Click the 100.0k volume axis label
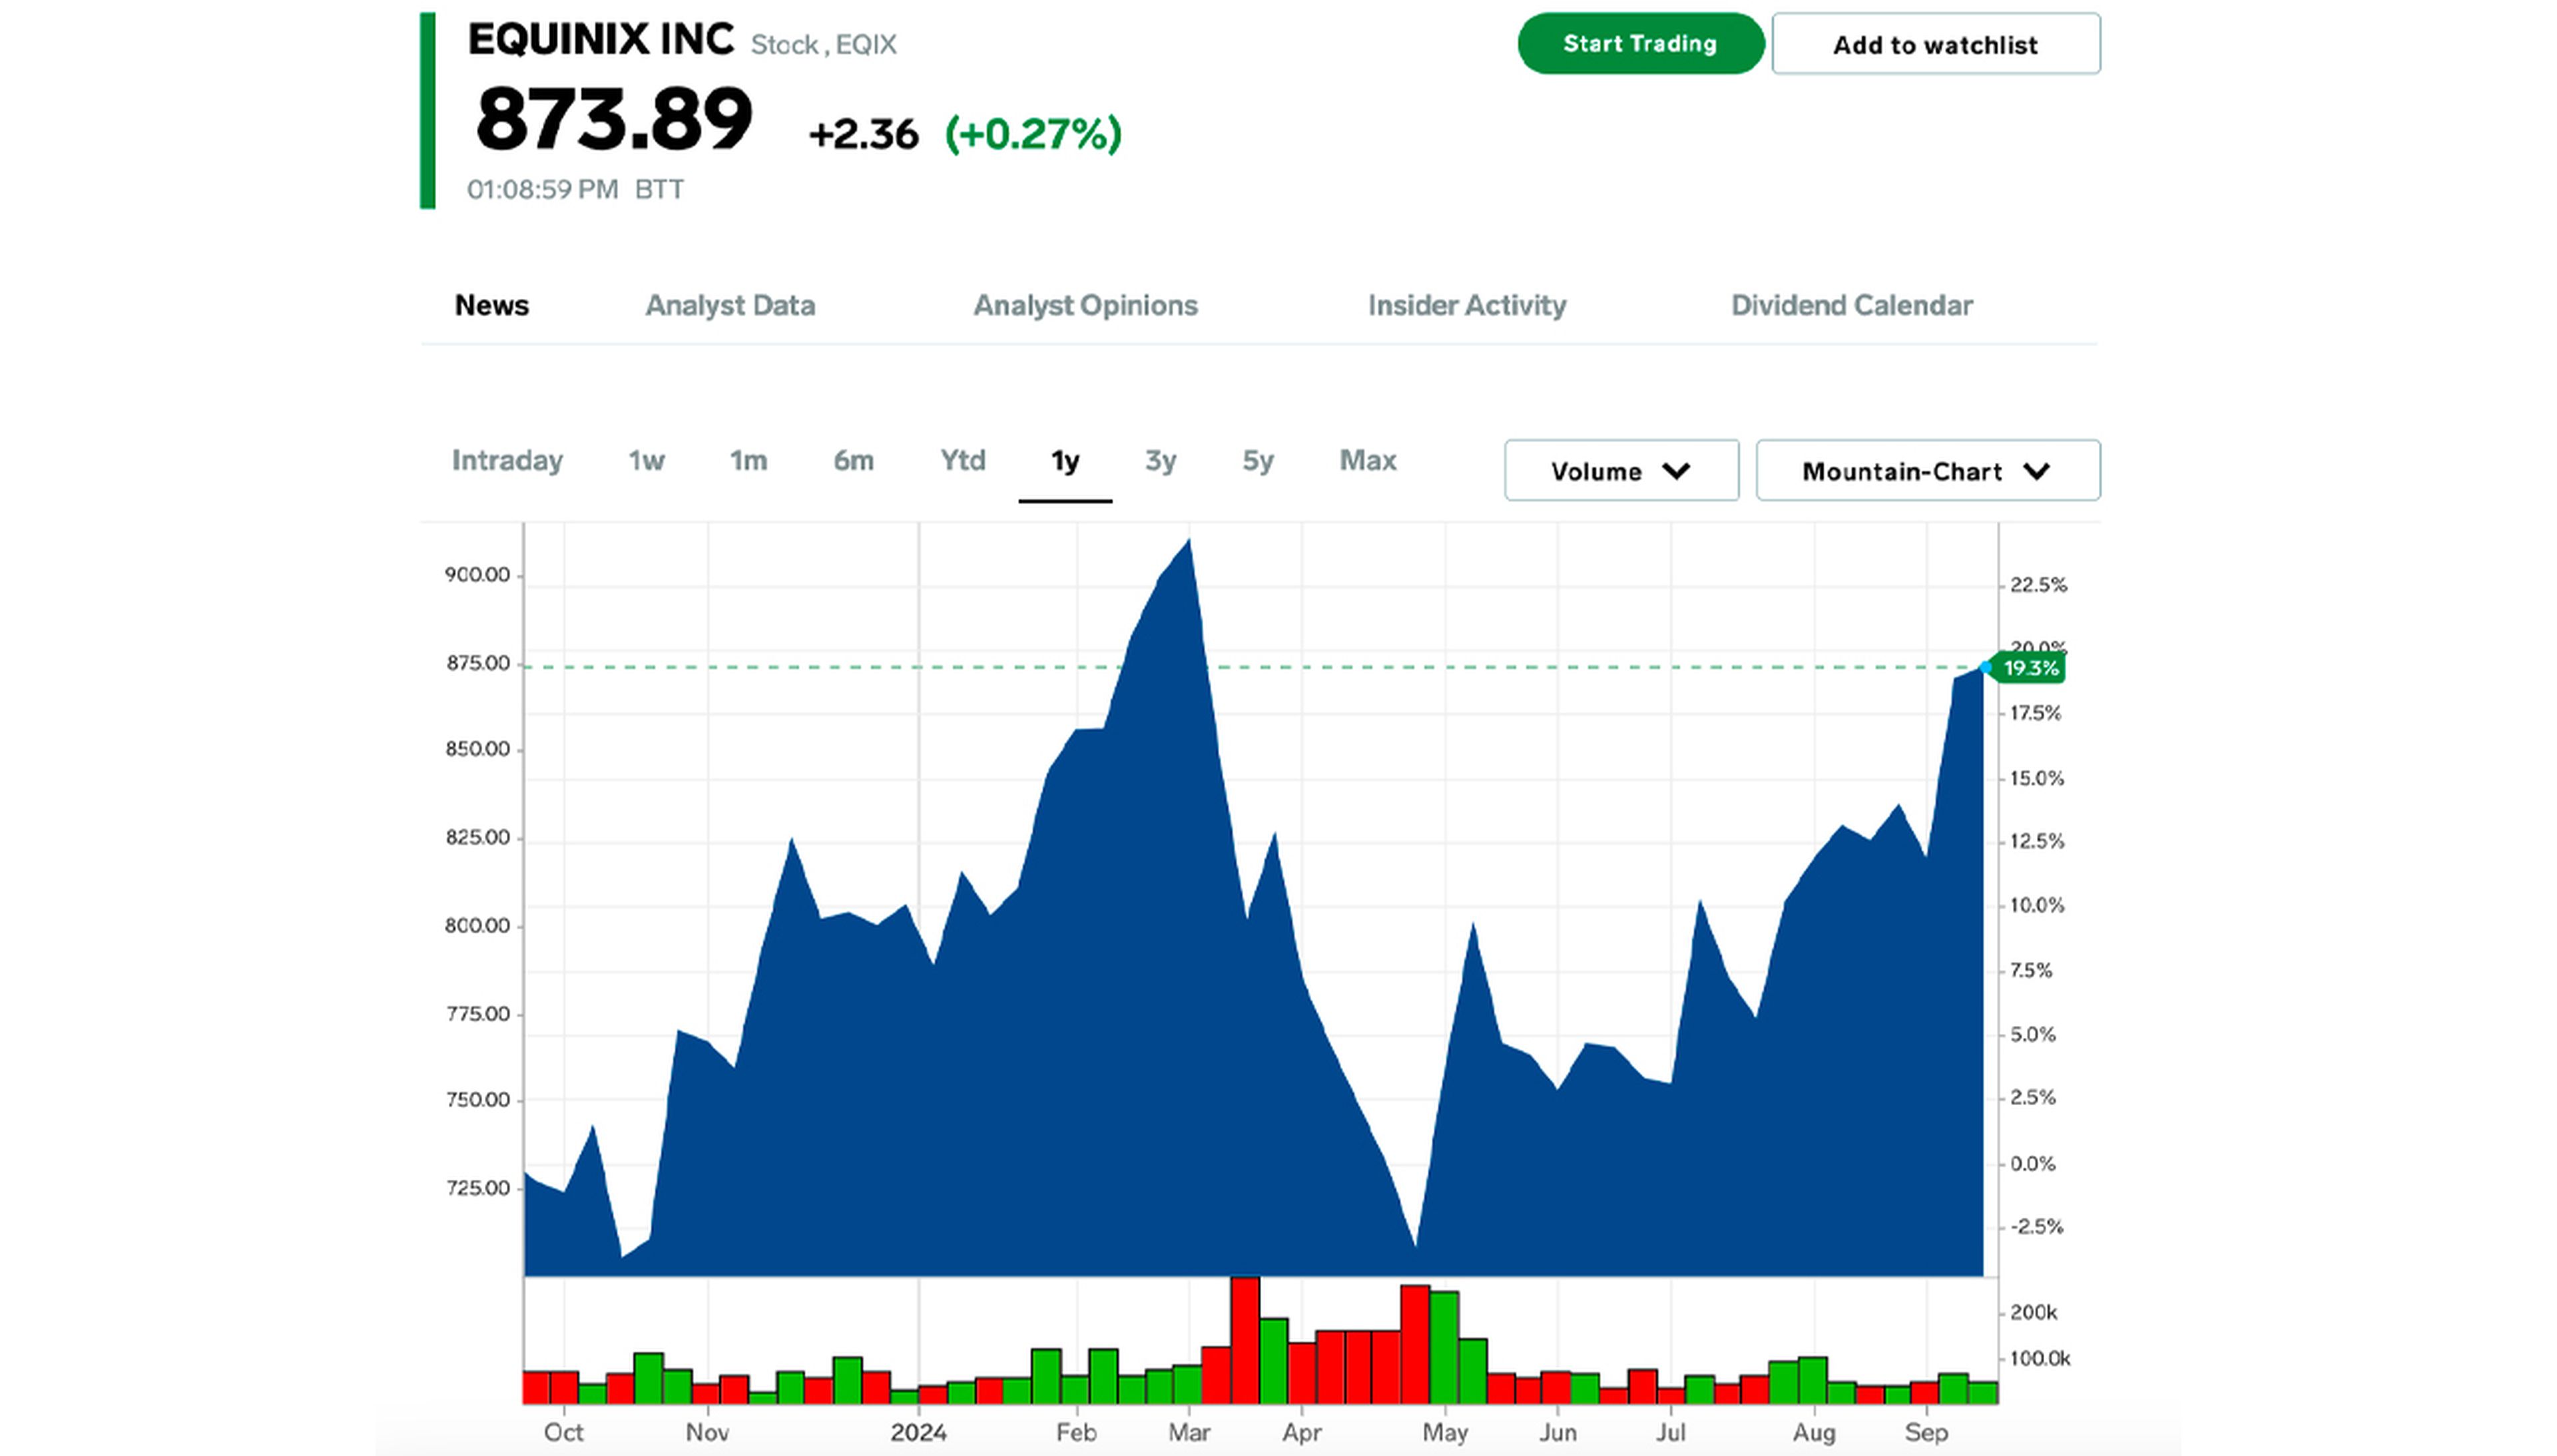The image size is (2557, 1456). tap(2039, 1359)
